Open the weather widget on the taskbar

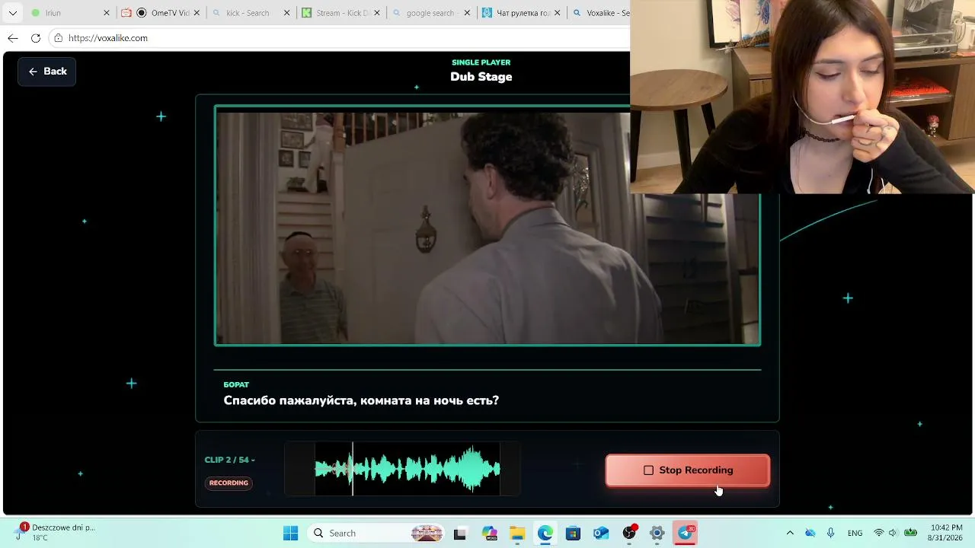click(x=55, y=533)
